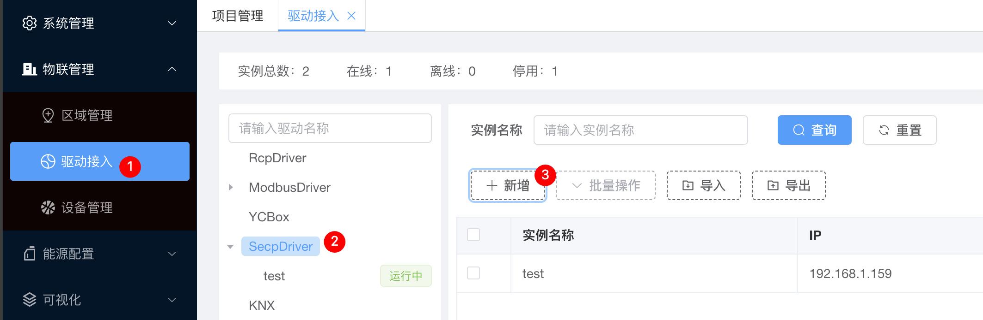
Task: Collapse the 物联管理 menu chevron
Action: pos(172,69)
